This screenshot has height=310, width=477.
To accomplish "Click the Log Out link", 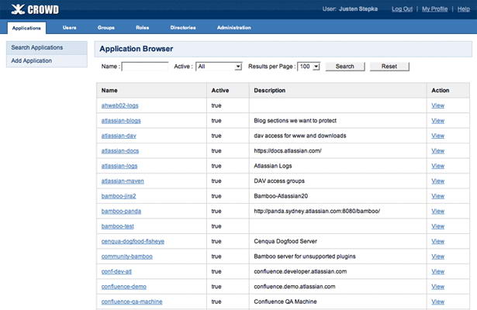I will click(402, 9).
